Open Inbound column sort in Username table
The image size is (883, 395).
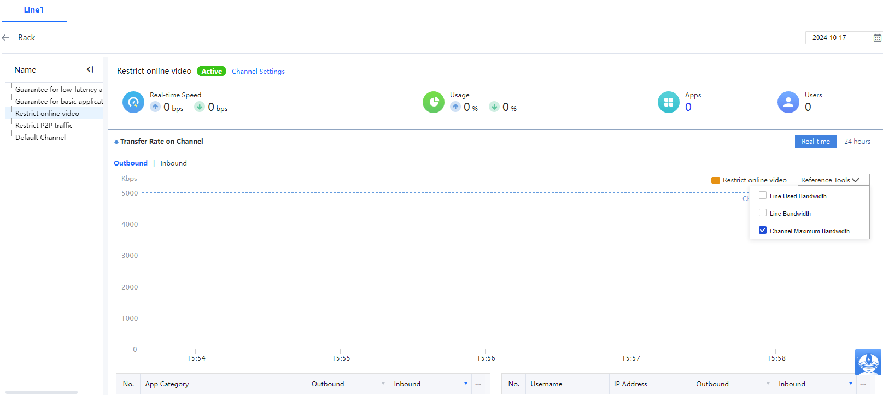(850, 384)
